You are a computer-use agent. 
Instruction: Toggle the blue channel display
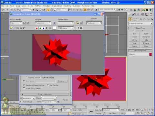(x=44, y=28)
